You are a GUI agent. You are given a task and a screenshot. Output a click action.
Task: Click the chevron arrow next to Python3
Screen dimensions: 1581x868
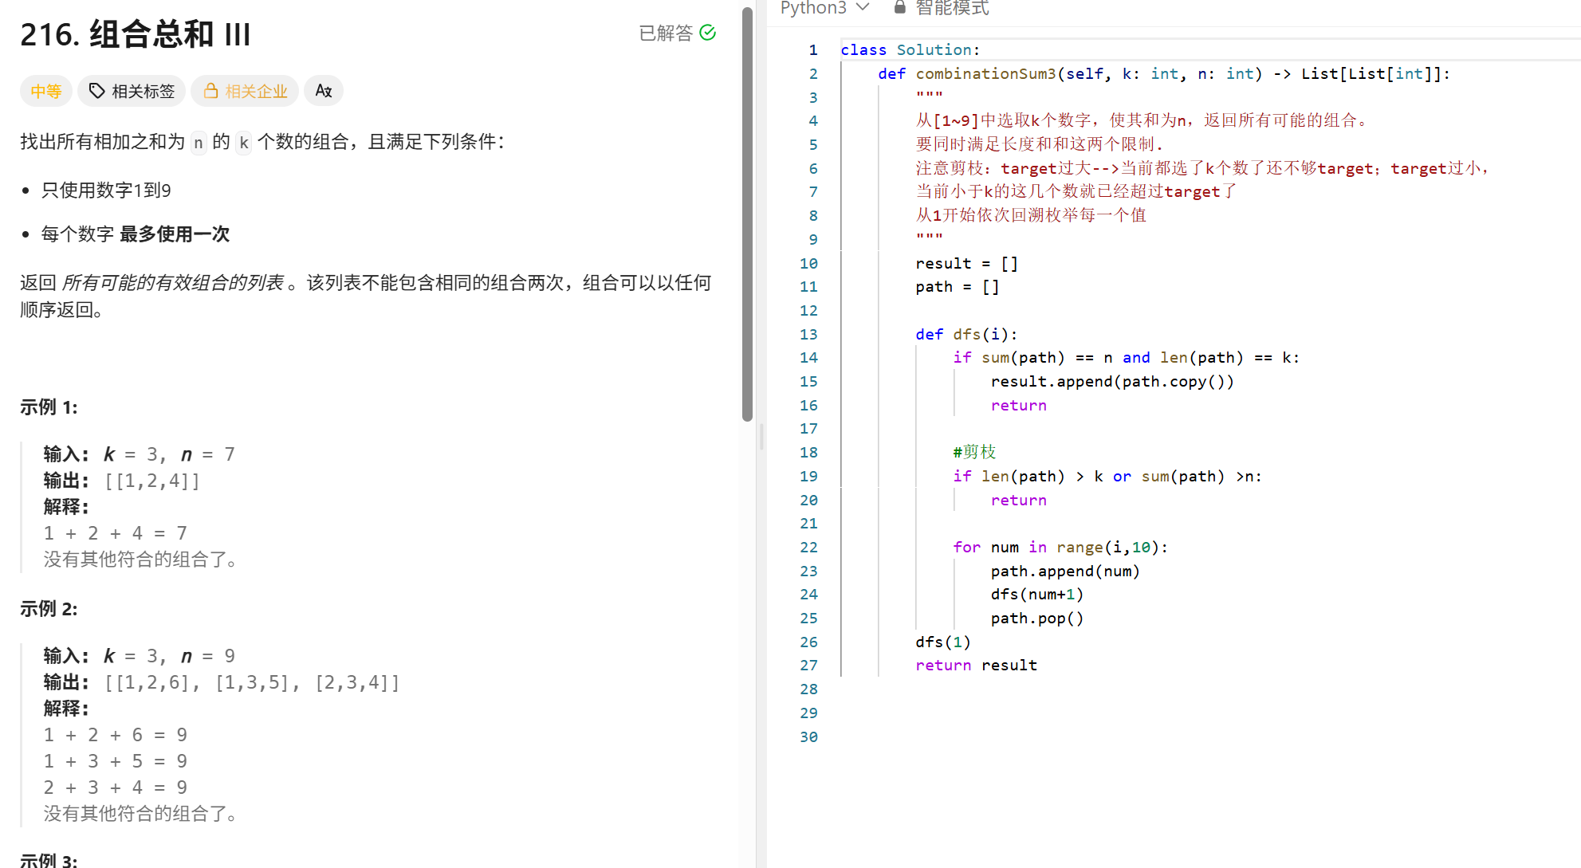pyautogui.click(x=863, y=7)
